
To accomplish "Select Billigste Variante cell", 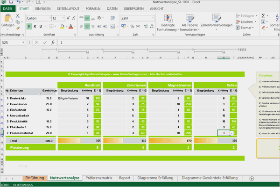I will point(69,98).
